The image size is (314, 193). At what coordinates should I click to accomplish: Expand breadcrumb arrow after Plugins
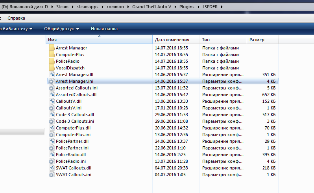pos(198,7)
